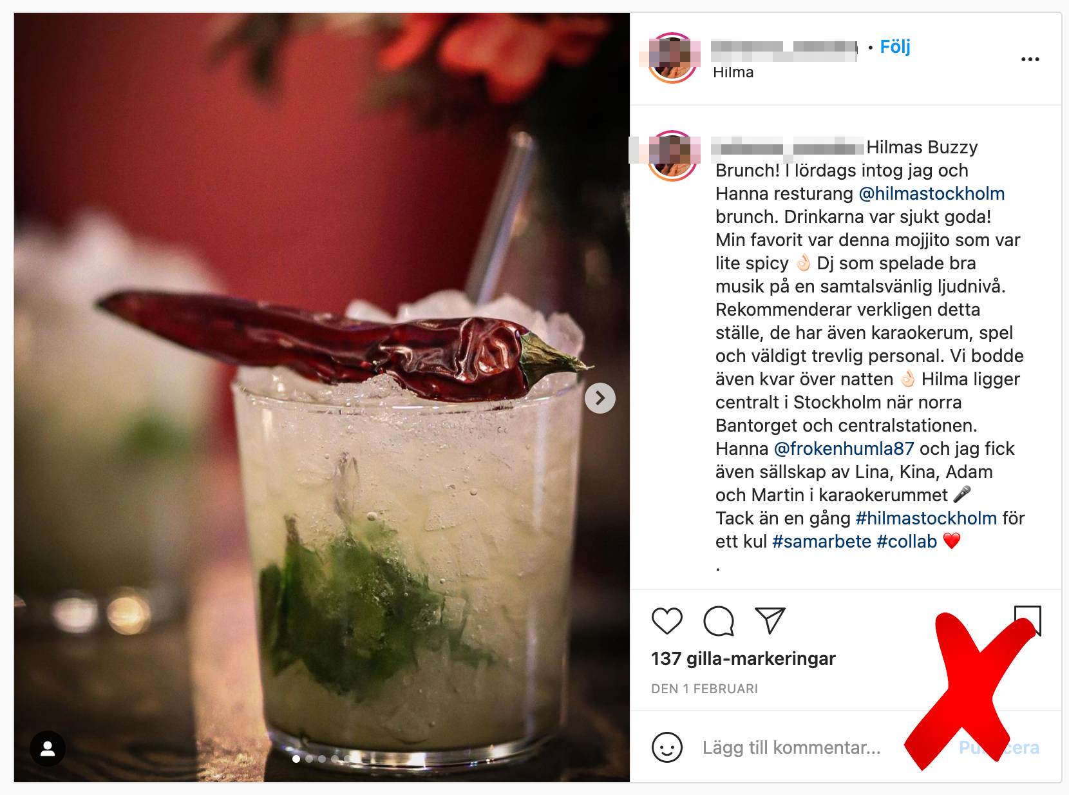1069x795 pixels.
Task: Share post with paper plane icon
Action: (x=770, y=620)
